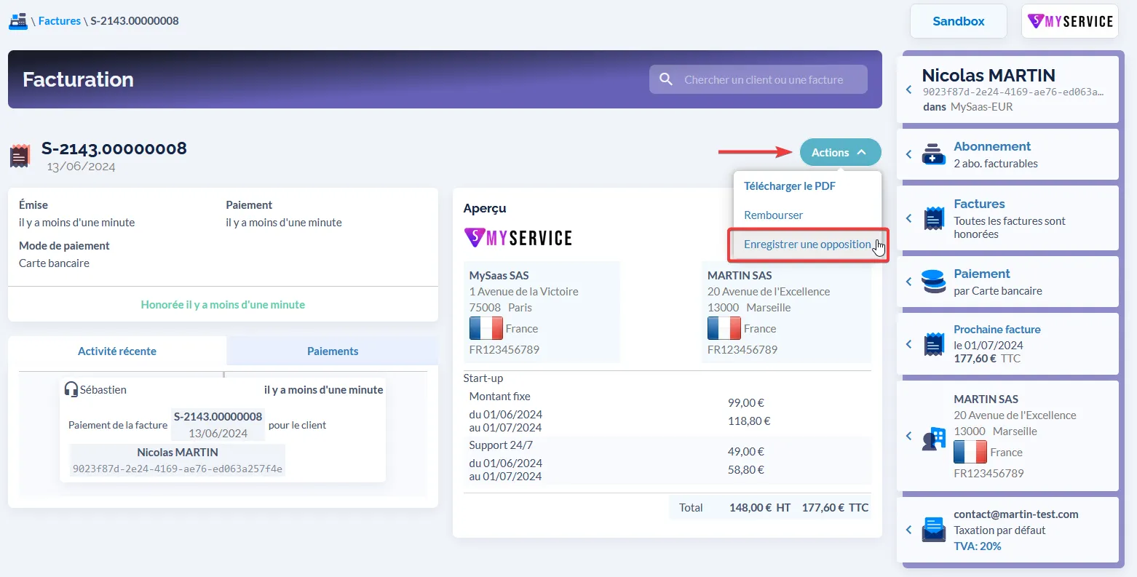Select Enregistrer une opposition menu entry
Image resolution: width=1137 pixels, height=577 pixels.
[807, 244]
